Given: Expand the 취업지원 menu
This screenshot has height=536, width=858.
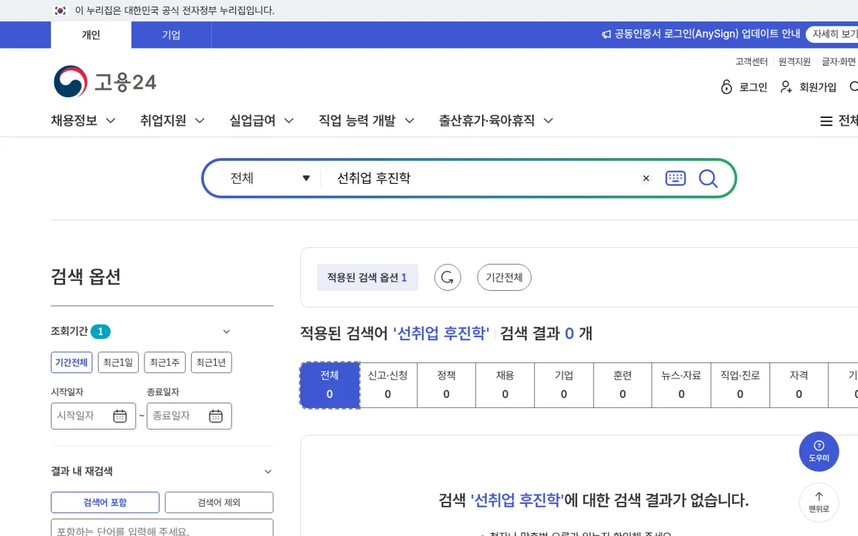Looking at the screenshot, I should click(173, 121).
